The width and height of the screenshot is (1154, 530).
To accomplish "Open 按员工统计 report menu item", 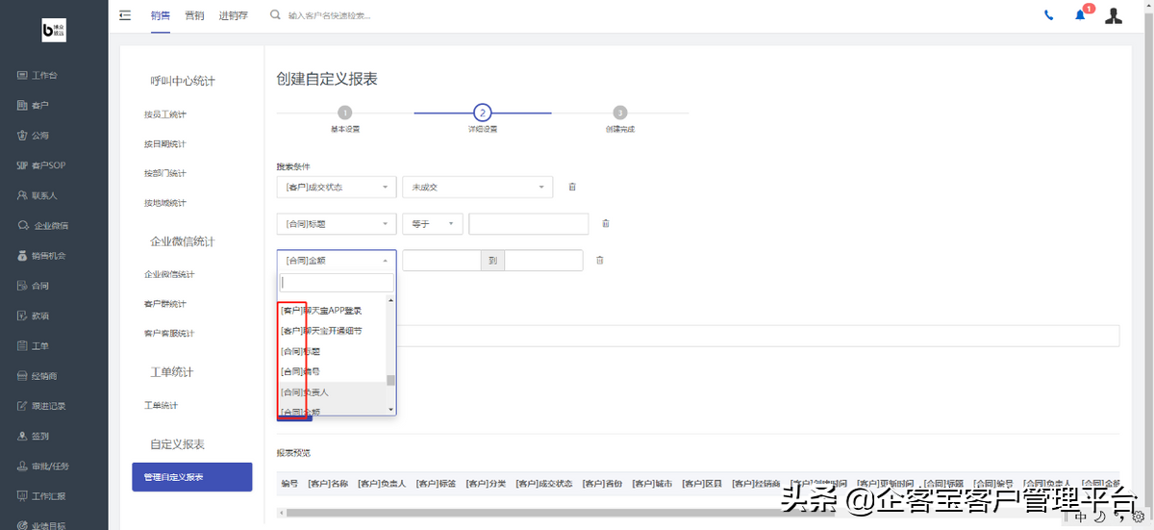I will click(x=165, y=114).
